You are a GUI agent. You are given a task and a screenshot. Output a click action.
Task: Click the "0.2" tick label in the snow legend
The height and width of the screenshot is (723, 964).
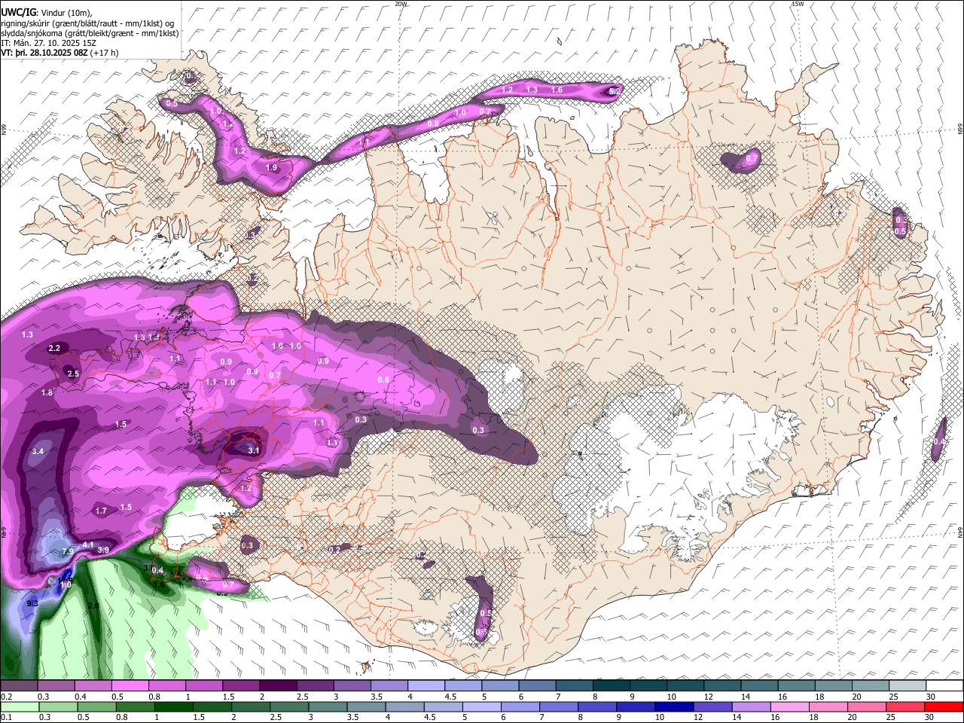(x=6, y=697)
